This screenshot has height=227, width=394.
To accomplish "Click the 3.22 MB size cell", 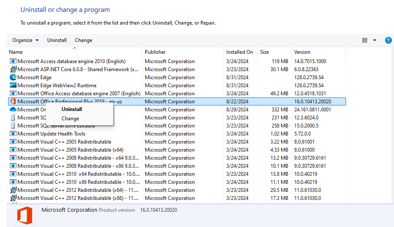I will [x=279, y=141].
